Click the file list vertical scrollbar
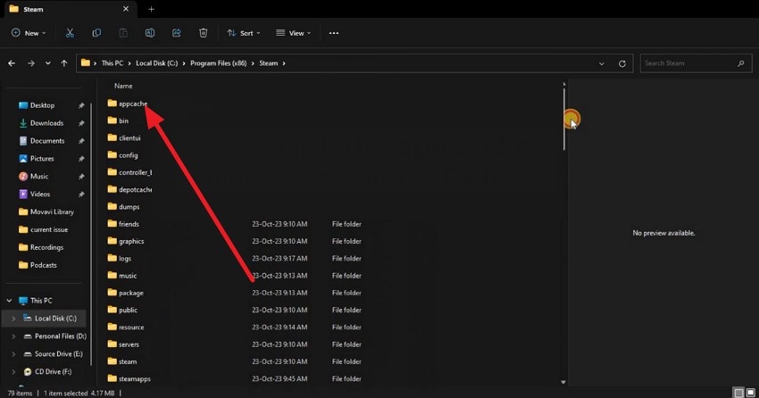The width and height of the screenshot is (759, 398). [564, 120]
